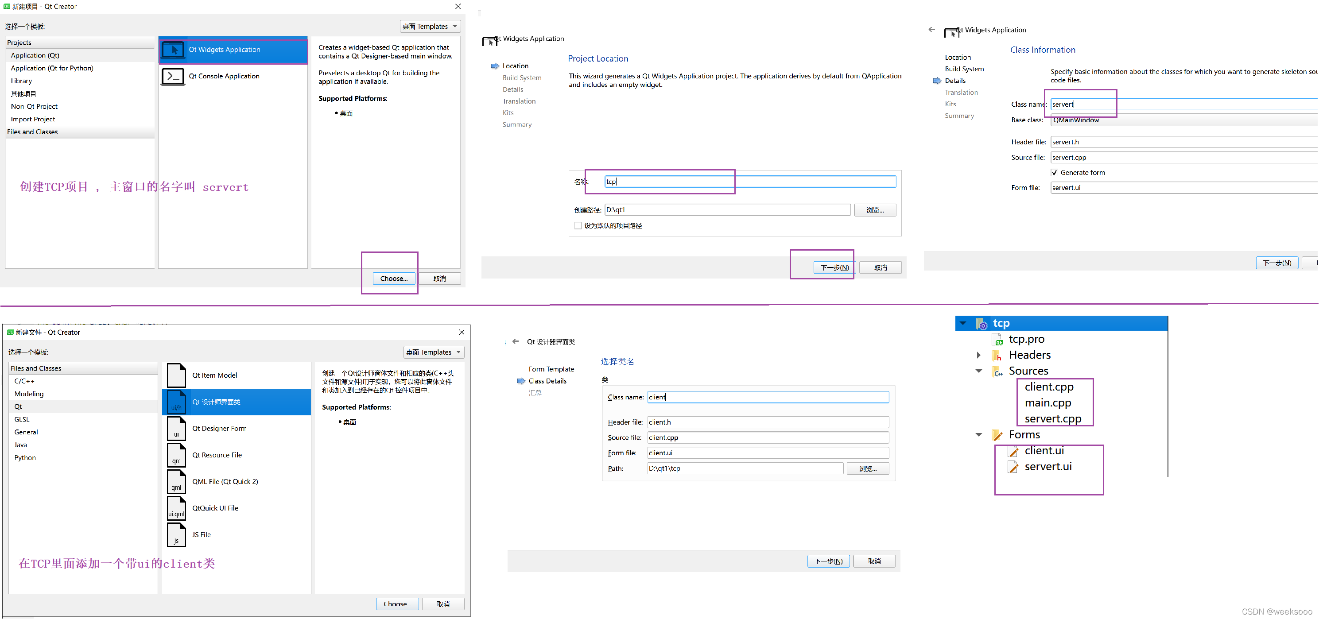This screenshot has width=1319, height=619.
Task: Click back arrow in Qt designer class wizard
Action: [516, 341]
